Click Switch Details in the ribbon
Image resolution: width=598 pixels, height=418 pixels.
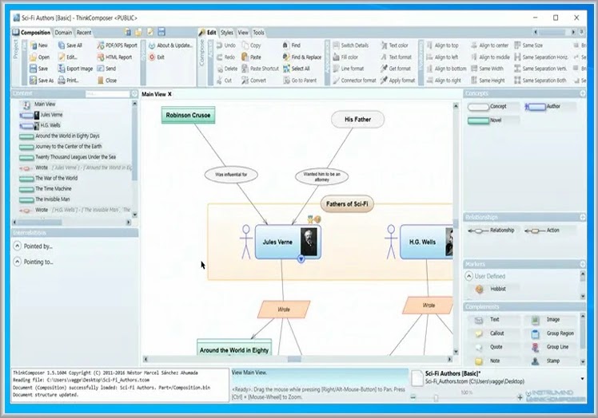pos(350,45)
